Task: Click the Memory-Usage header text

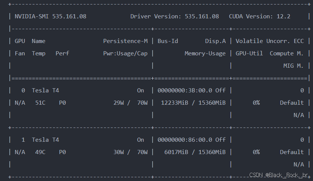Action: tap(205, 53)
